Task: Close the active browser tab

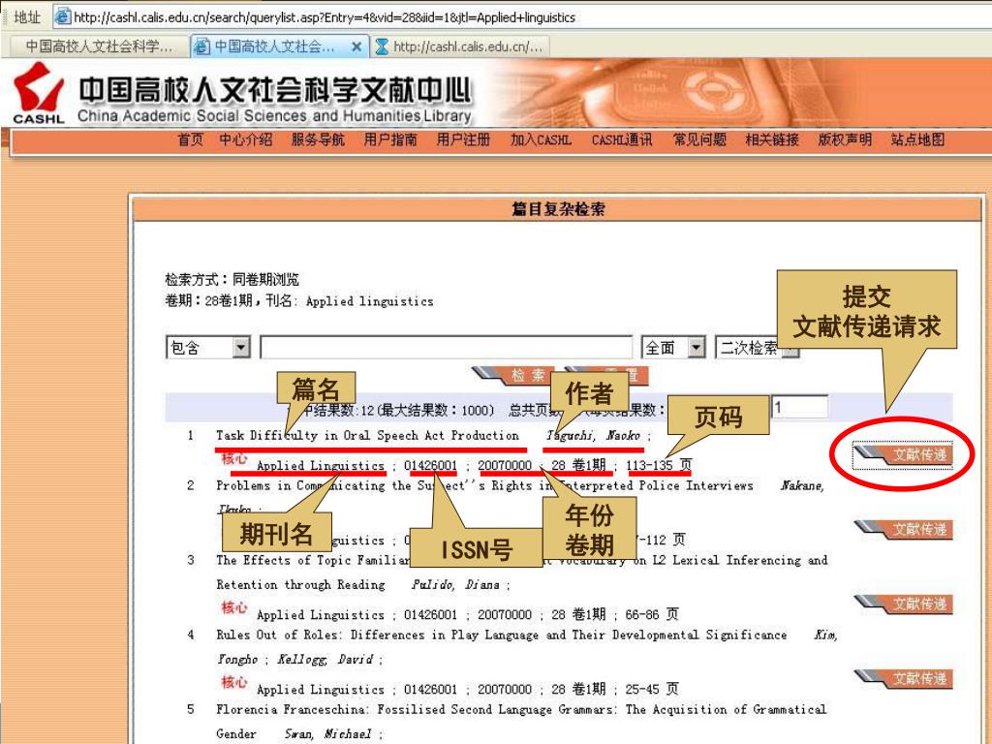Action: pos(356,46)
